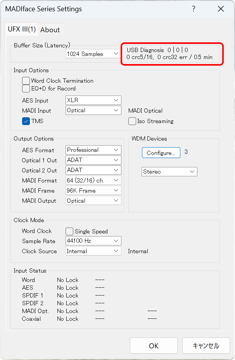Toggle Word Clock Single Speed checkbox
The height and width of the screenshot is (360, 235).
click(69, 231)
